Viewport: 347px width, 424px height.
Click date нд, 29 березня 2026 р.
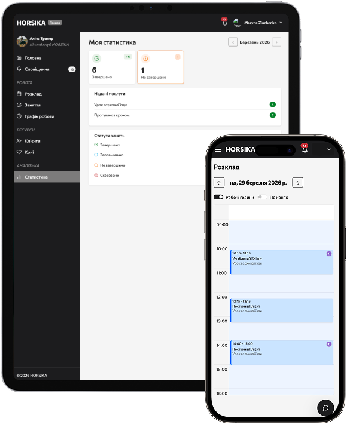(258, 183)
